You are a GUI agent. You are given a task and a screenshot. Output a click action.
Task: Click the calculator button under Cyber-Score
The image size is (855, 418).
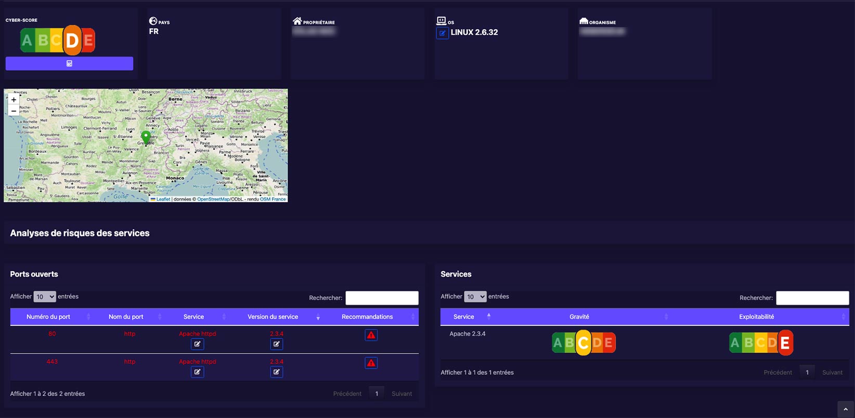click(69, 63)
